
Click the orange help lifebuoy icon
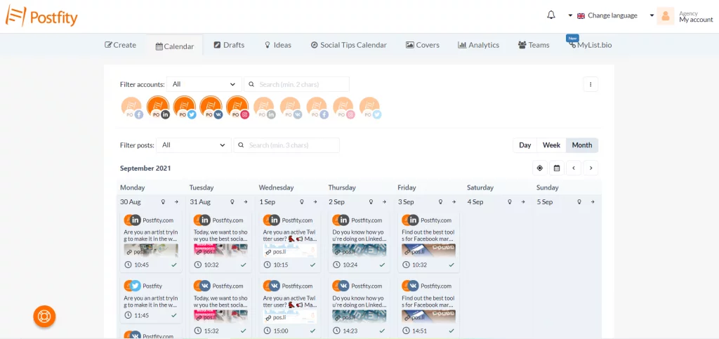(x=44, y=316)
